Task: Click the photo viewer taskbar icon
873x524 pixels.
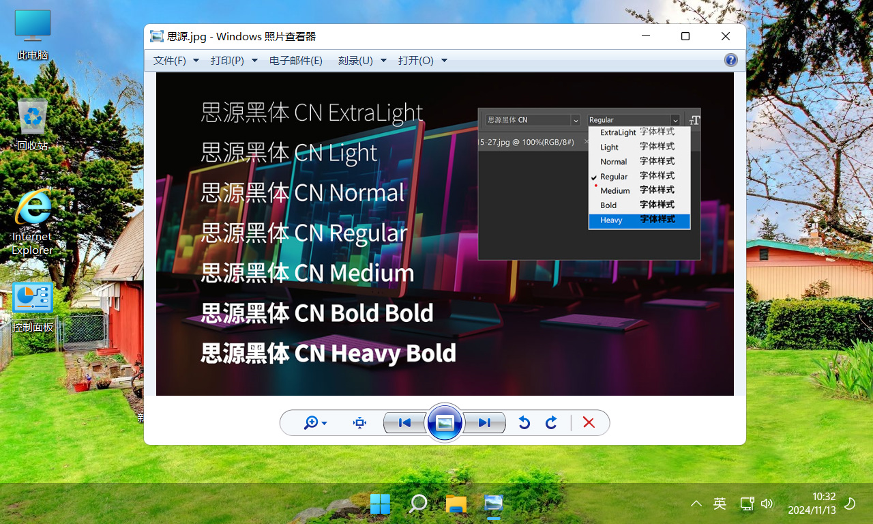Action: [493, 504]
